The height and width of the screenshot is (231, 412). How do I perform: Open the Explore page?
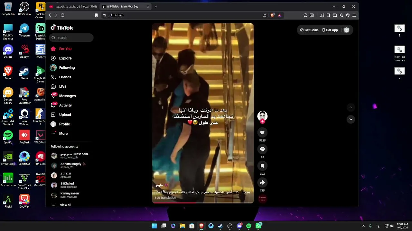[x=61, y=58]
